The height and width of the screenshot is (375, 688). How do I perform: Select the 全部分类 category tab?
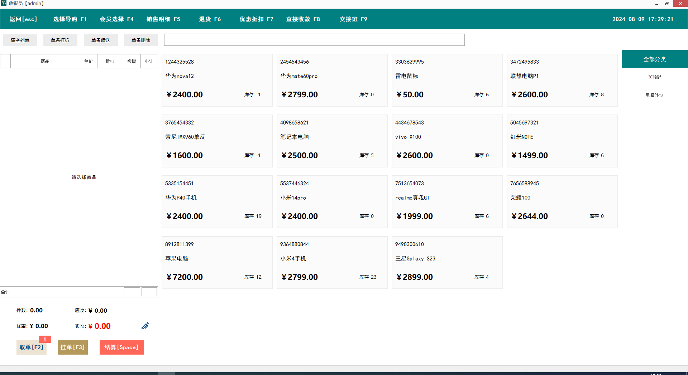point(654,59)
